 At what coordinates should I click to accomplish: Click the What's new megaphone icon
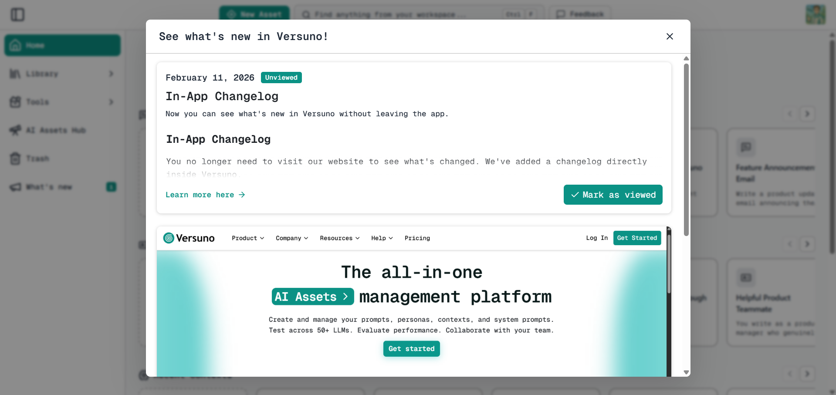[15, 187]
